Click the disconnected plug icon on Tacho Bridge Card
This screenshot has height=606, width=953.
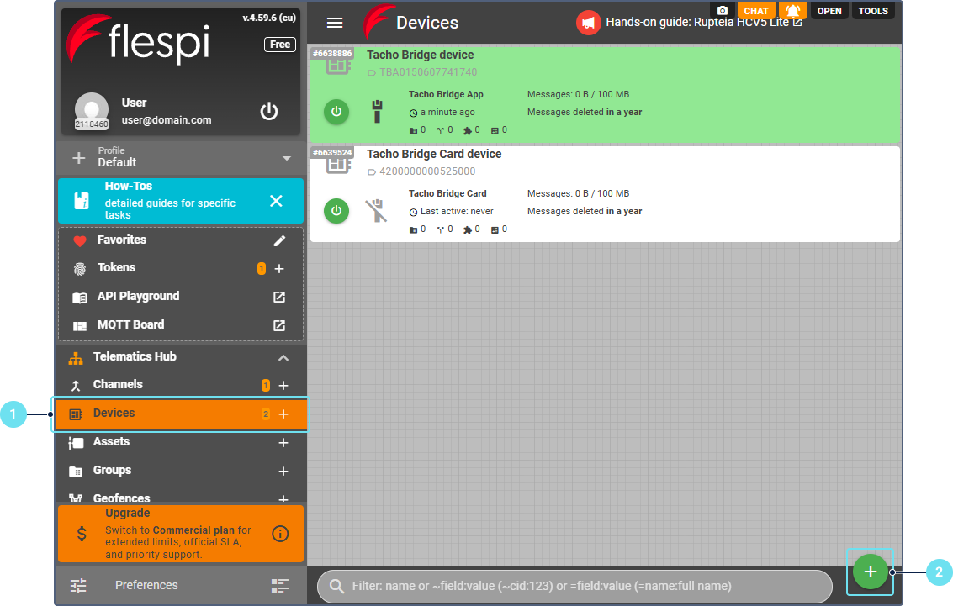376,211
